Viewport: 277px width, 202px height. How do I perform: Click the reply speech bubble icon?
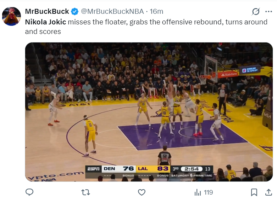click(x=30, y=192)
